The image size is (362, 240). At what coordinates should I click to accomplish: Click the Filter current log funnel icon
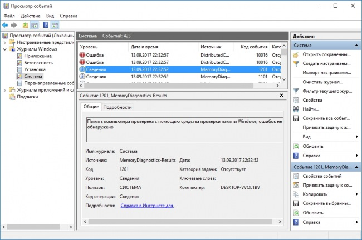(296, 91)
